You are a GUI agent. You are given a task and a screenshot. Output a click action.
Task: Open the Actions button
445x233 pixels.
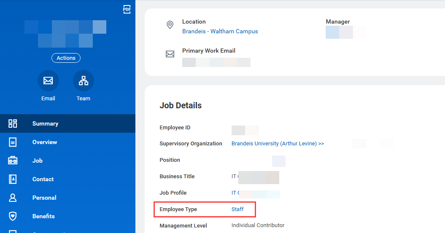[x=66, y=58]
